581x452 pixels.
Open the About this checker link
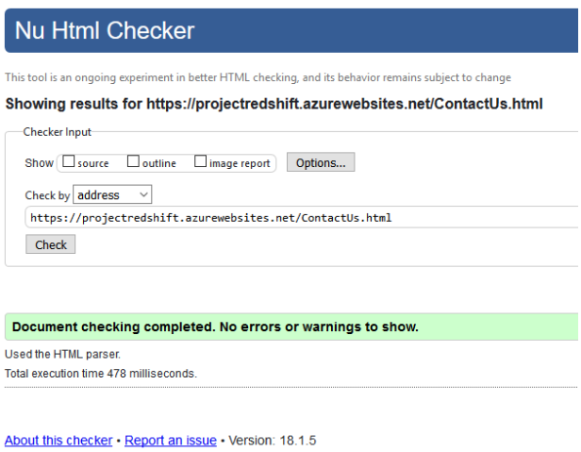click(x=58, y=441)
